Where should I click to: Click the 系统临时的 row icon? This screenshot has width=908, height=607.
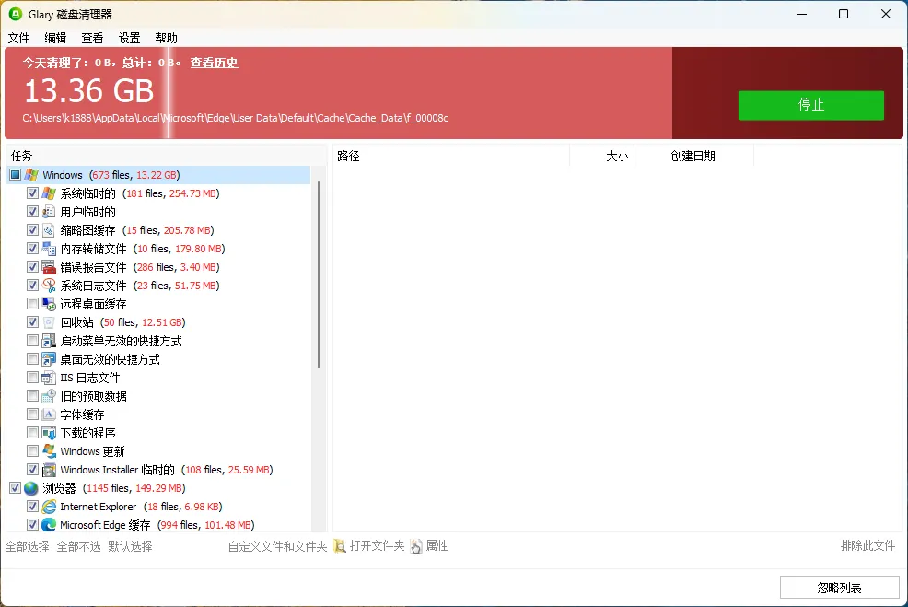[49, 193]
